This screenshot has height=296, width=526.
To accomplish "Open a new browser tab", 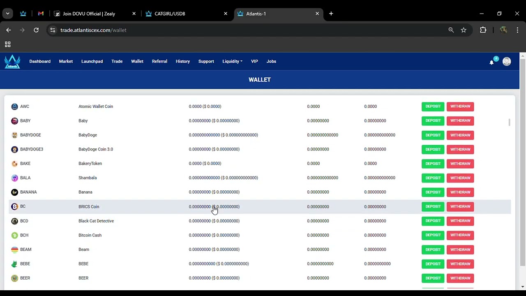I will 331,14.
